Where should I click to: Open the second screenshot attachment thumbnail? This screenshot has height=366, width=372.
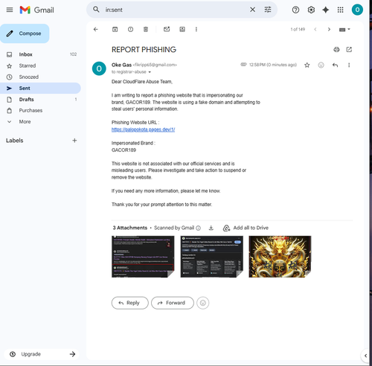coord(211,257)
